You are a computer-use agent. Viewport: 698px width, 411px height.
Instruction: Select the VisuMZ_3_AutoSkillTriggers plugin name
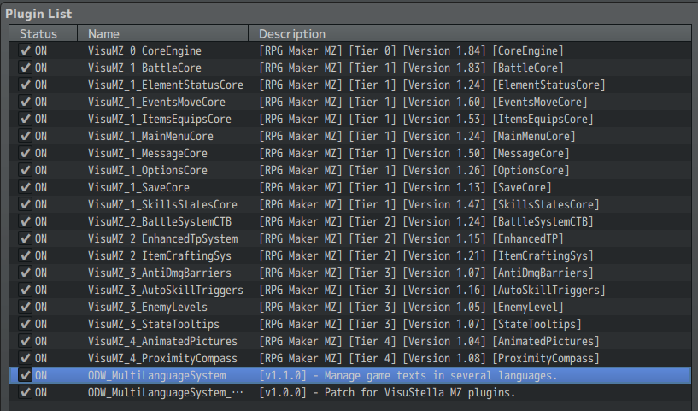click(x=166, y=290)
